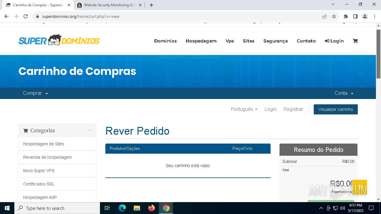Launch Firefox from the taskbar
The width and height of the screenshot is (381, 214).
pyautogui.click(x=152, y=208)
